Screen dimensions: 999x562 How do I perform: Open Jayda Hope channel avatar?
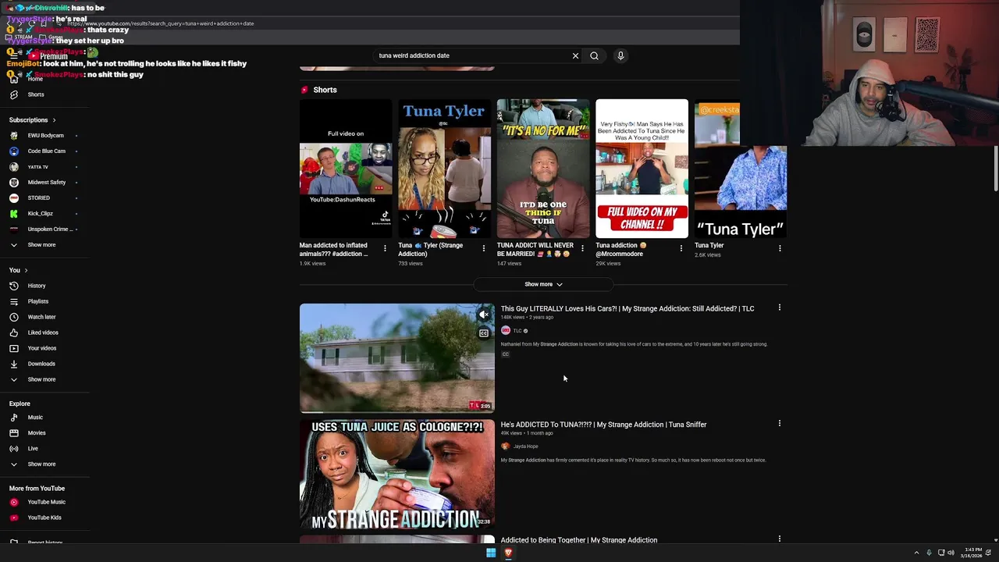pyautogui.click(x=506, y=446)
